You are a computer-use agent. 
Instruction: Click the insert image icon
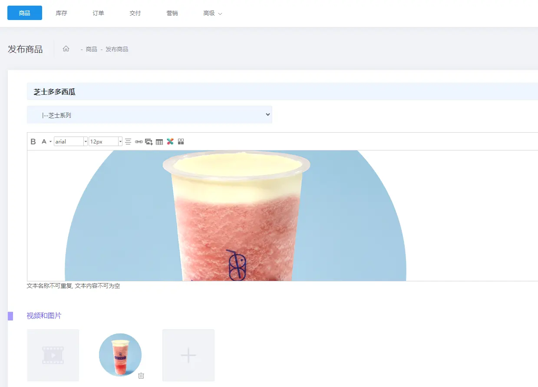[x=149, y=142]
